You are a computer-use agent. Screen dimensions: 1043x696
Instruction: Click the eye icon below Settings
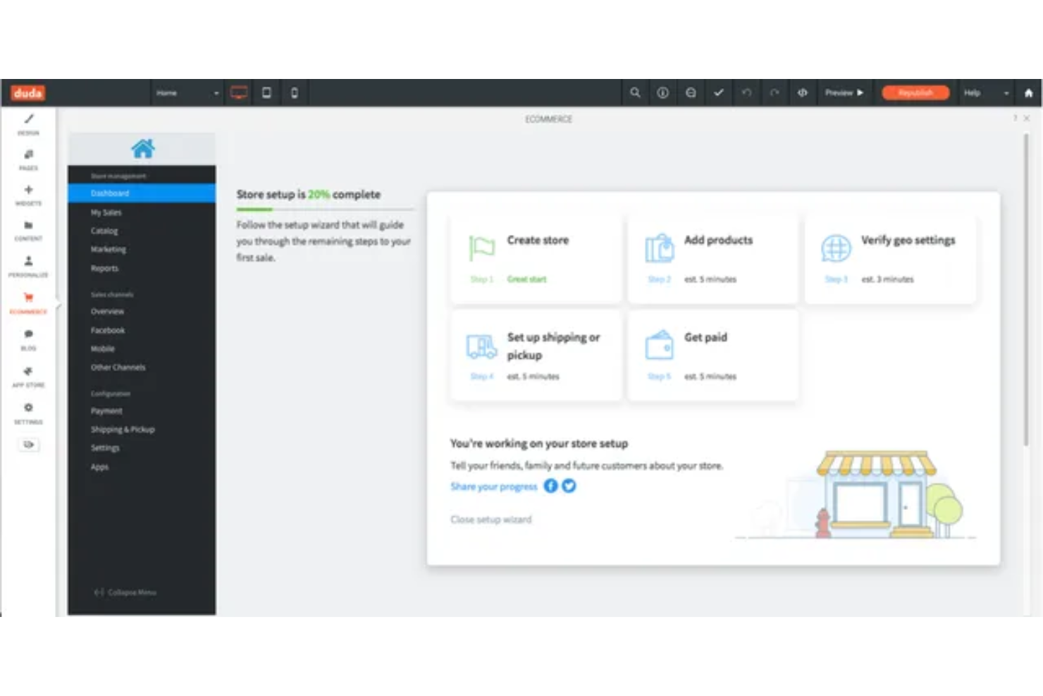(x=28, y=444)
